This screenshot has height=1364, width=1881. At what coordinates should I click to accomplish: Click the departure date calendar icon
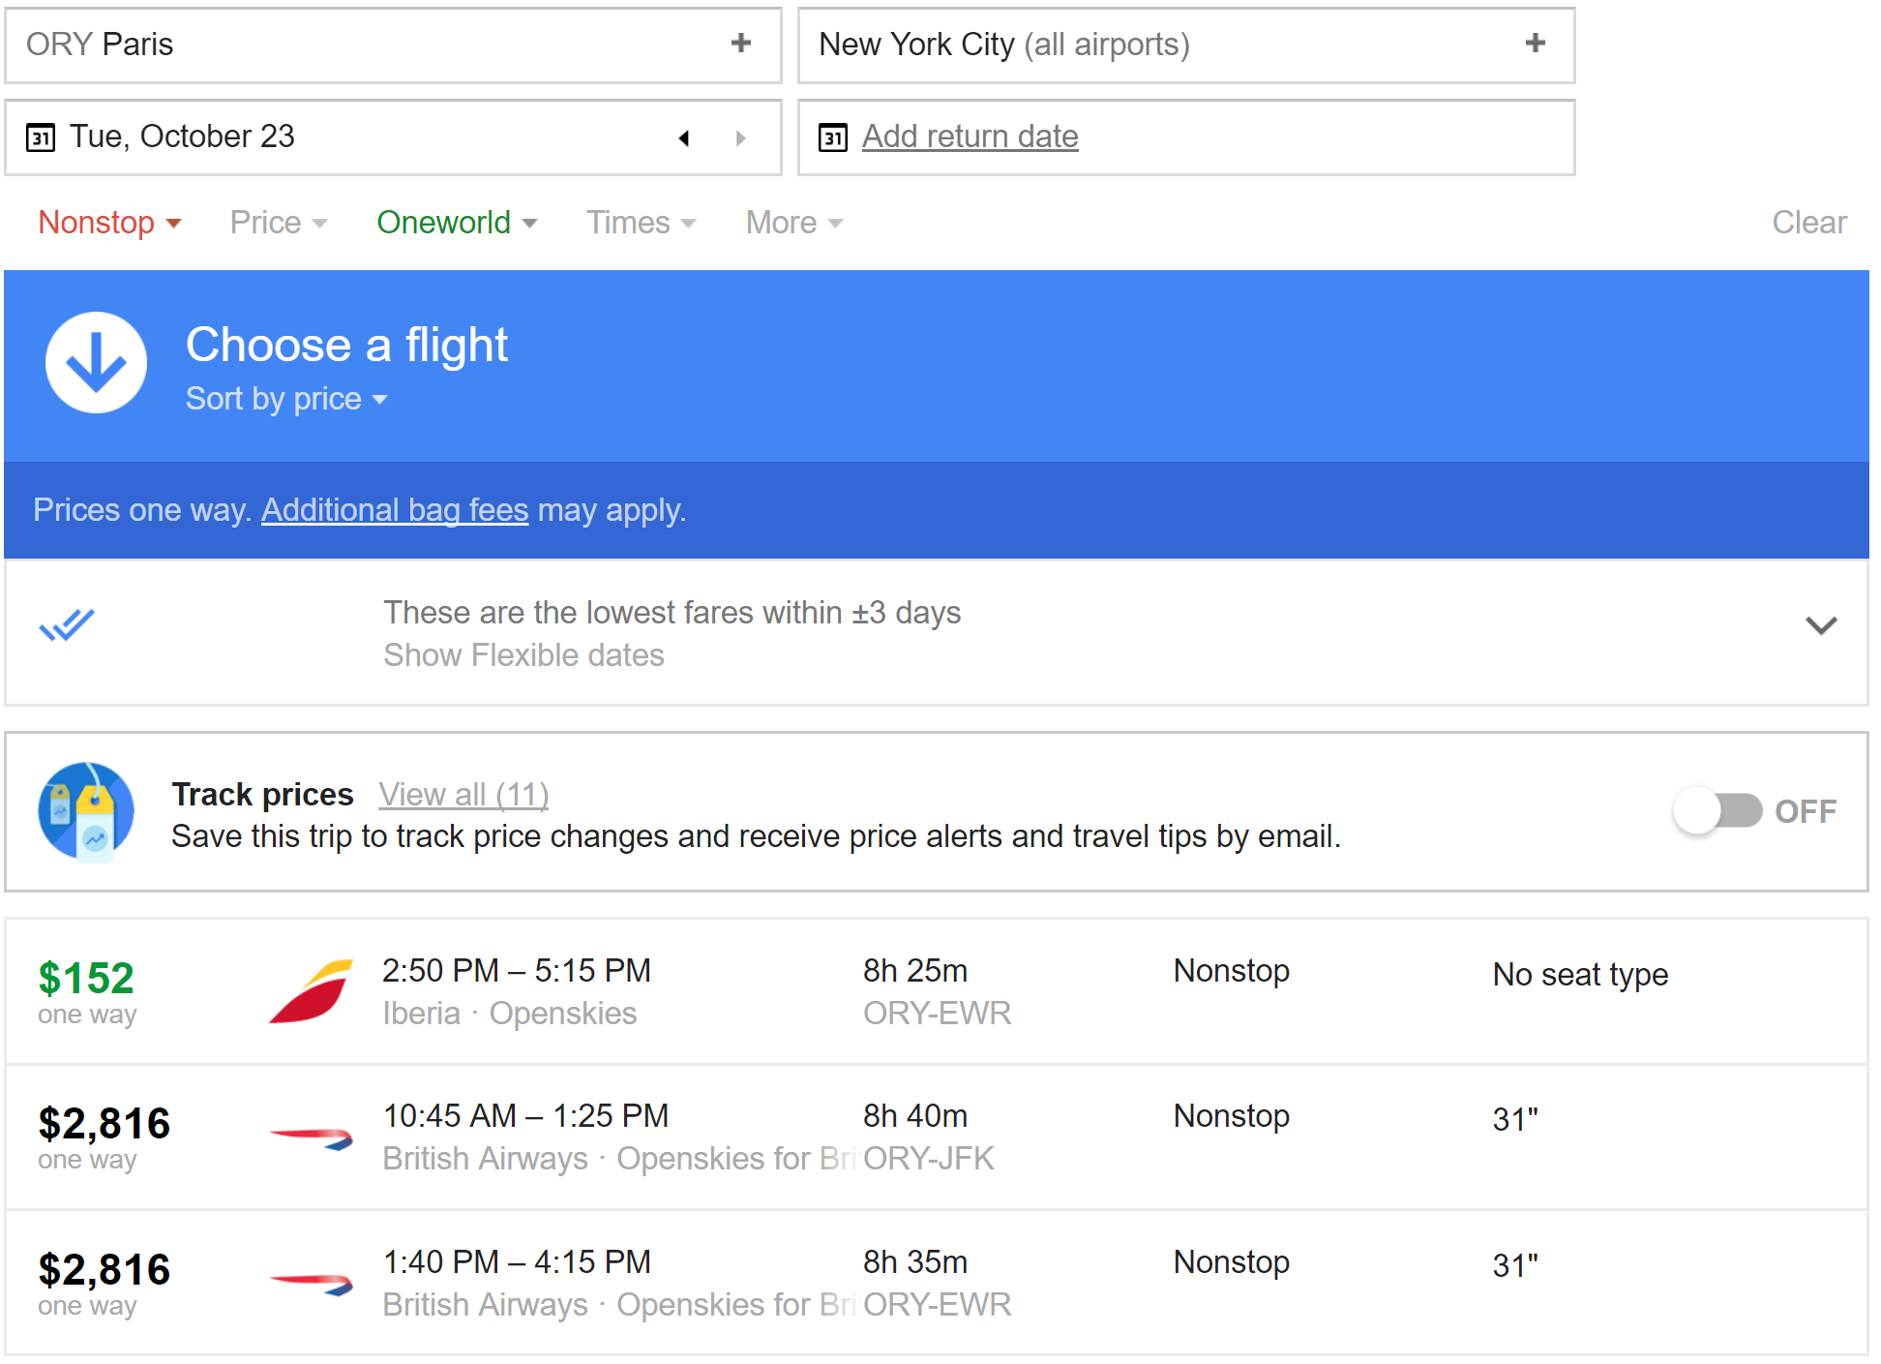coord(41,137)
